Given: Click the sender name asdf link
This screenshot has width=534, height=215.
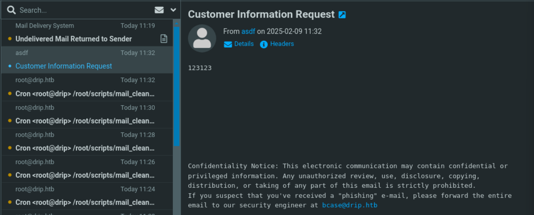Looking at the screenshot, I should (248, 31).
